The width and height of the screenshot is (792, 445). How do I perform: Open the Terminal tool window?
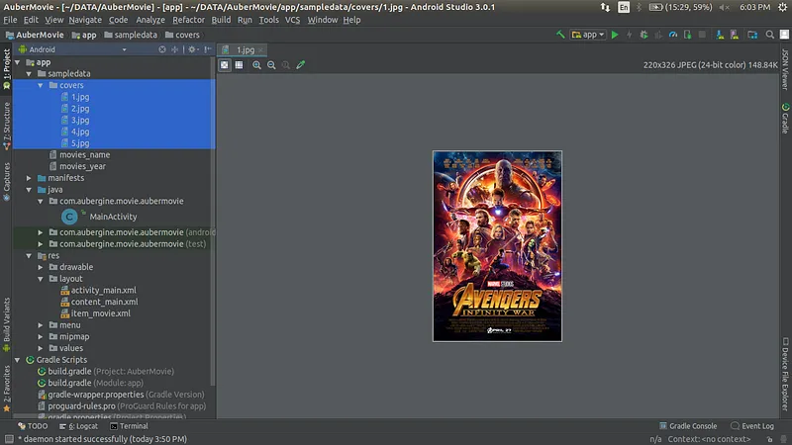(129, 426)
